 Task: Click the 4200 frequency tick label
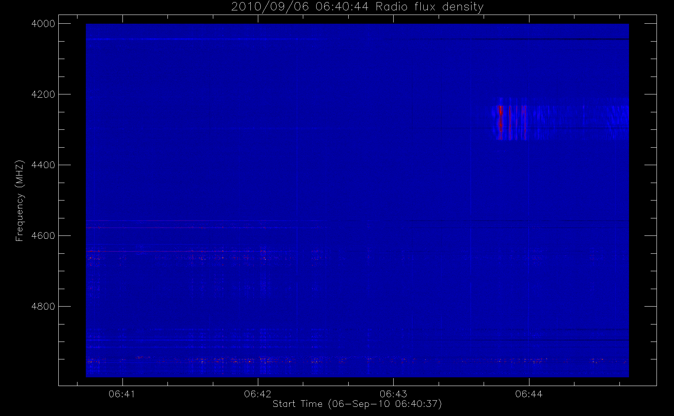(x=43, y=94)
